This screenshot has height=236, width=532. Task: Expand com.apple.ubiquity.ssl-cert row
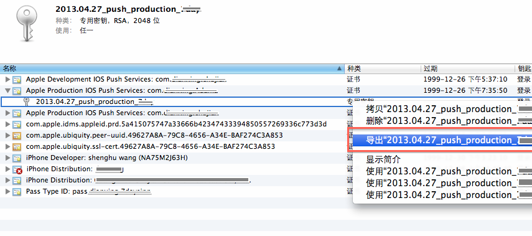(x=8, y=147)
